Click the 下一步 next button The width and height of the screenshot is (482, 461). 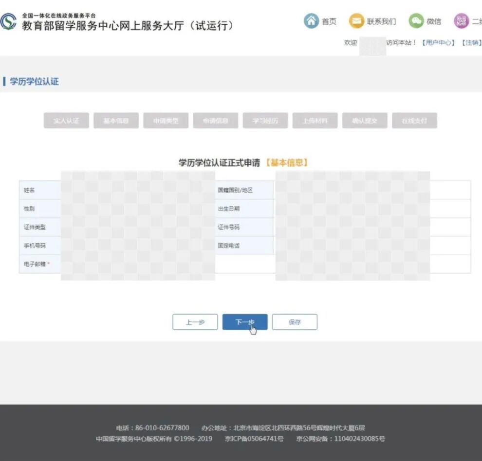click(245, 321)
